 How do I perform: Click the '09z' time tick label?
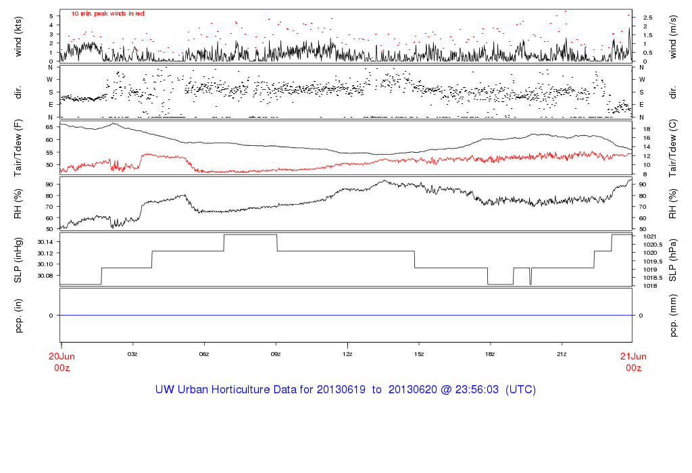tap(276, 354)
